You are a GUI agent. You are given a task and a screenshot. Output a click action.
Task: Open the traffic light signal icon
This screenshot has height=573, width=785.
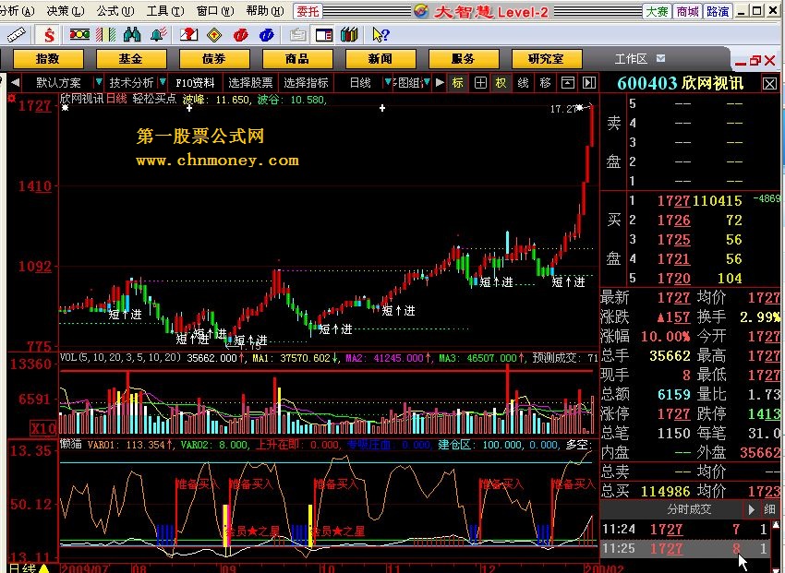coord(79,34)
